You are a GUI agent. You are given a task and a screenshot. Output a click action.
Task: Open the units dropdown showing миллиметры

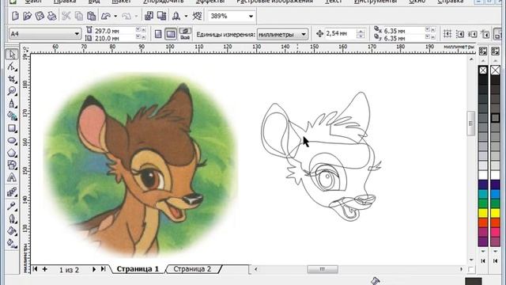tap(304, 34)
